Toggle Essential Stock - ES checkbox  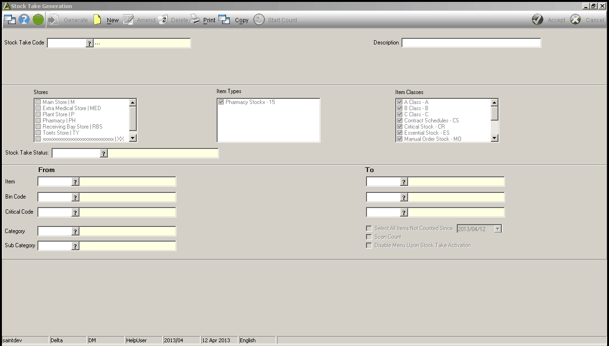click(x=400, y=133)
